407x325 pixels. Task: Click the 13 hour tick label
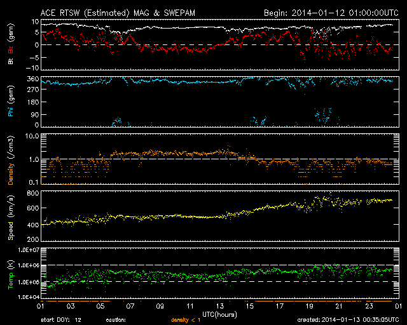[x=219, y=306]
